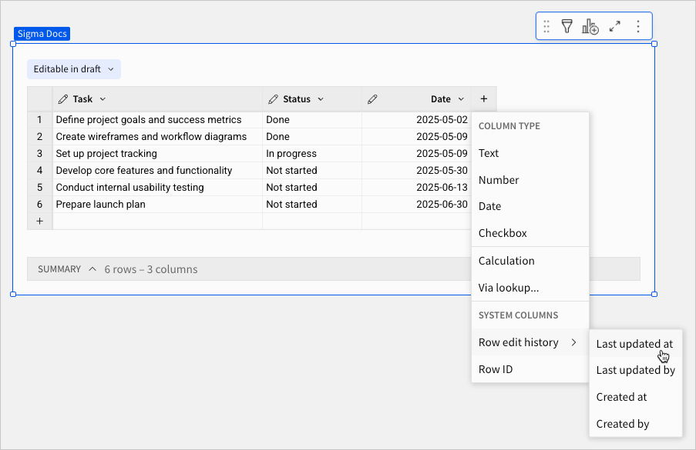
Task: Open the Task column dropdown arrow
Action: 103,99
